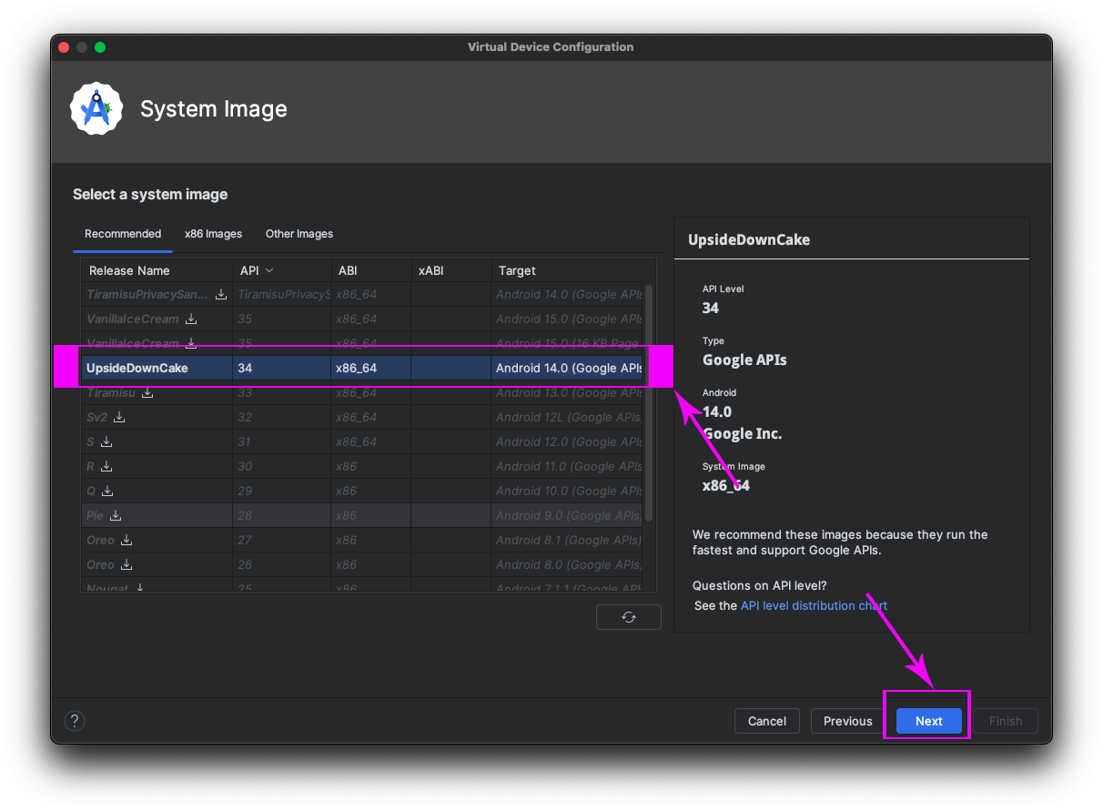The height and width of the screenshot is (811, 1103).
Task: Select the Tiramisu release name
Action: (x=111, y=393)
